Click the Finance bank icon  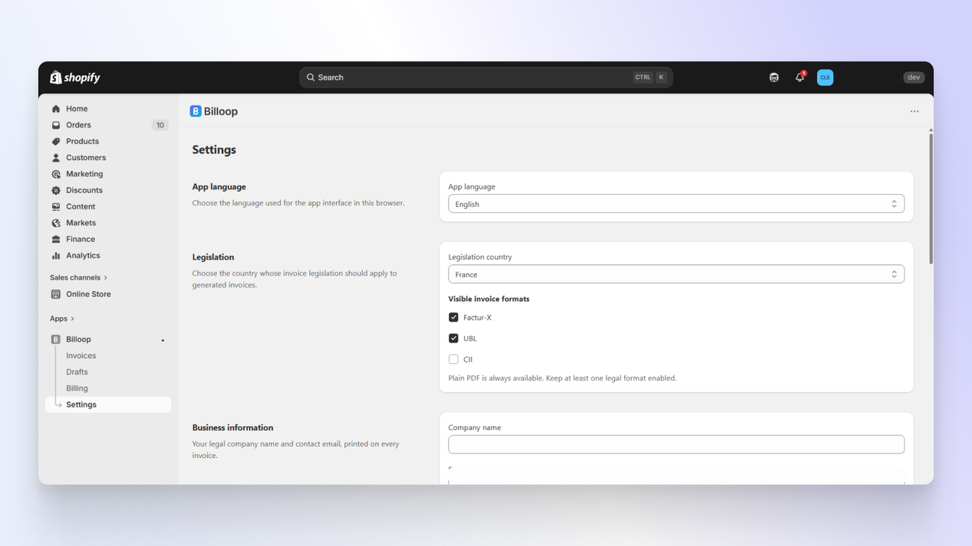56,239
